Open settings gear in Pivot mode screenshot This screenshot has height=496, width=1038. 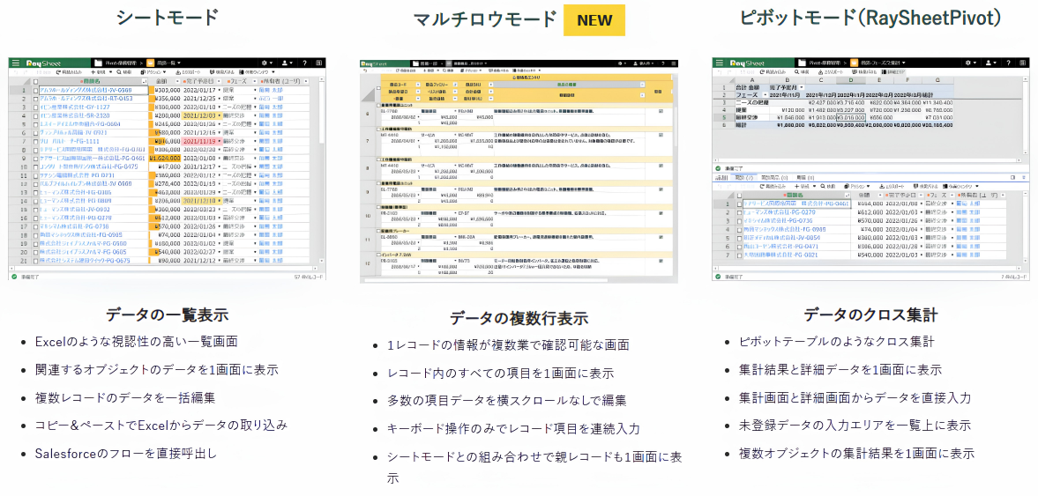tap(968, 63)
